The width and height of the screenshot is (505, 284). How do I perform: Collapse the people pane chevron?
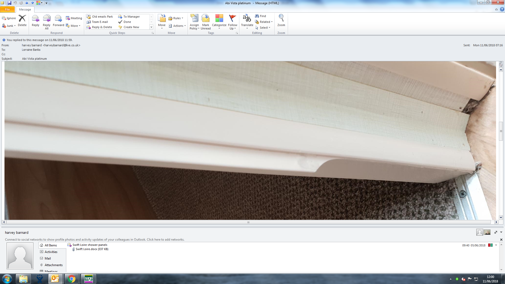tap(501, 232)
